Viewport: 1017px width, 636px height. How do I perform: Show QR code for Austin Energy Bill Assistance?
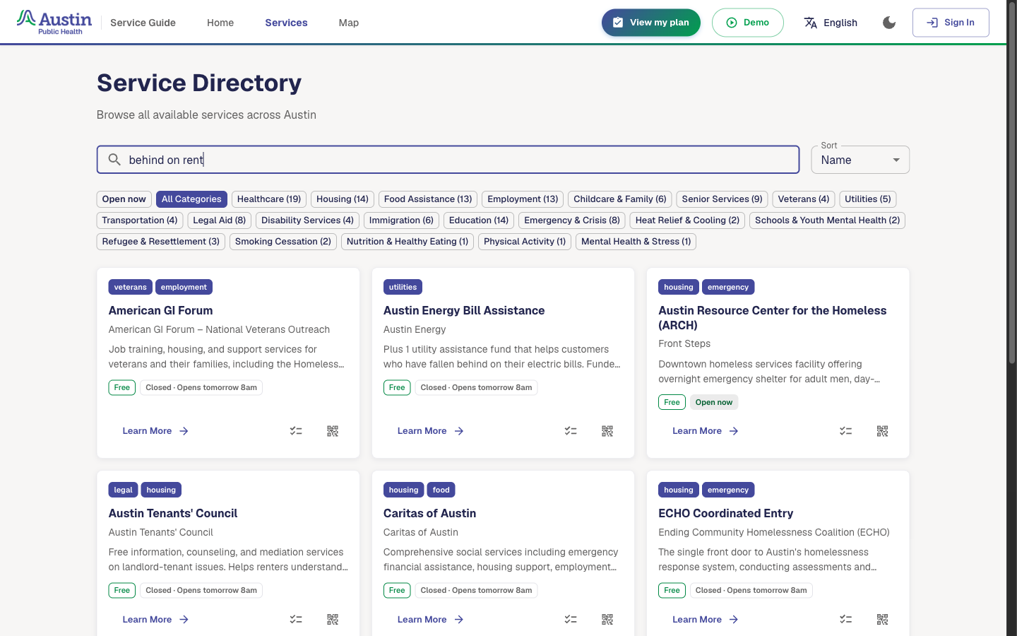coord(607,431)
